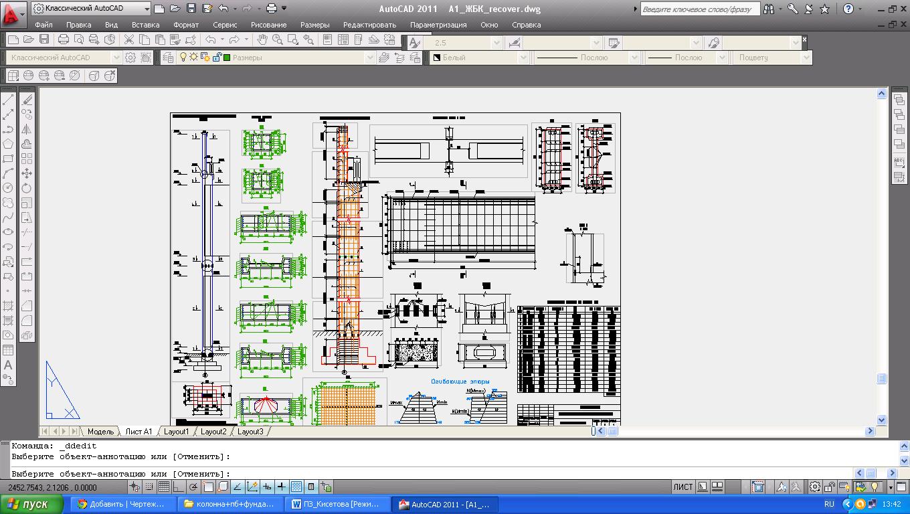Open the Классический AutoCAD workspace dropdown

pyautogui.click(x=116, y=58)
